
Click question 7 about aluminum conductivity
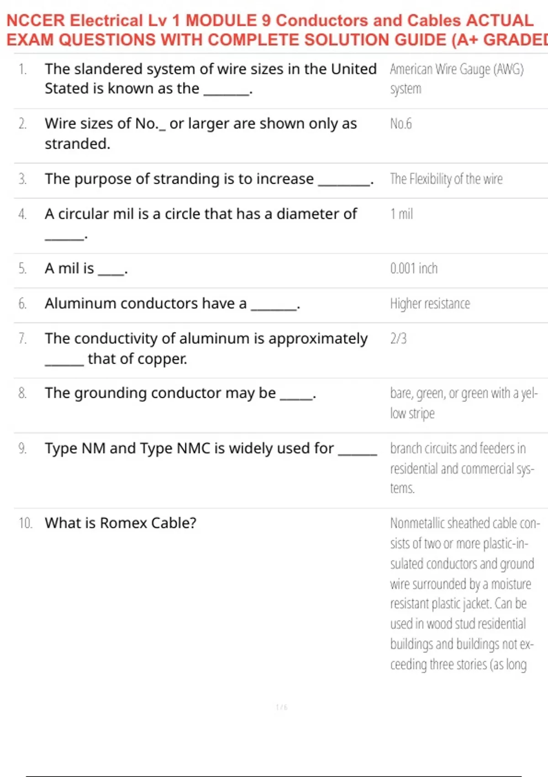[x=205, y=348]
